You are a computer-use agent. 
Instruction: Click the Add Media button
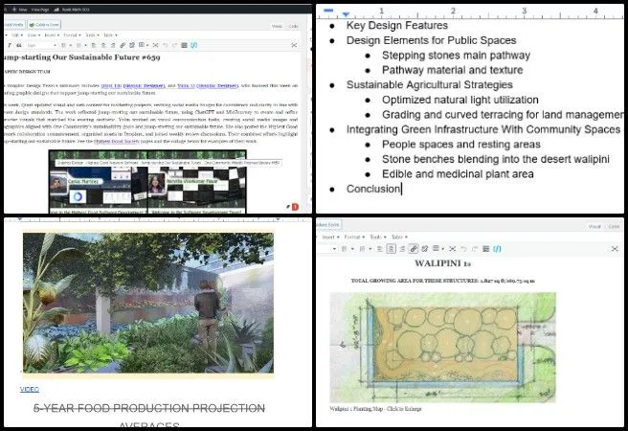[13, 25]
